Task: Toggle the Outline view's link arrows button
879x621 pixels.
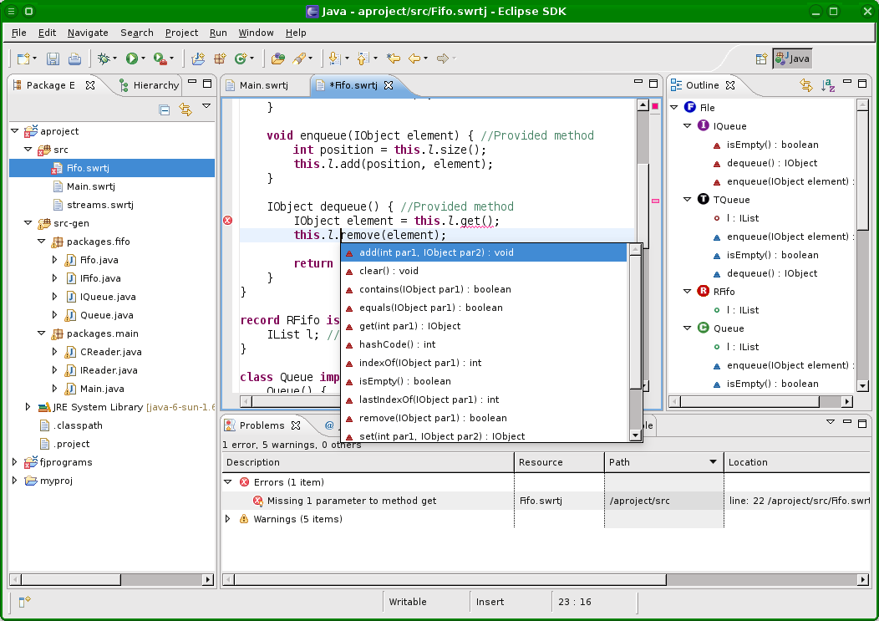Action: click(x=806, y=85)
